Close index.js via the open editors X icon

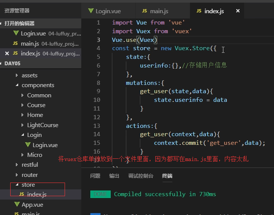7,53
